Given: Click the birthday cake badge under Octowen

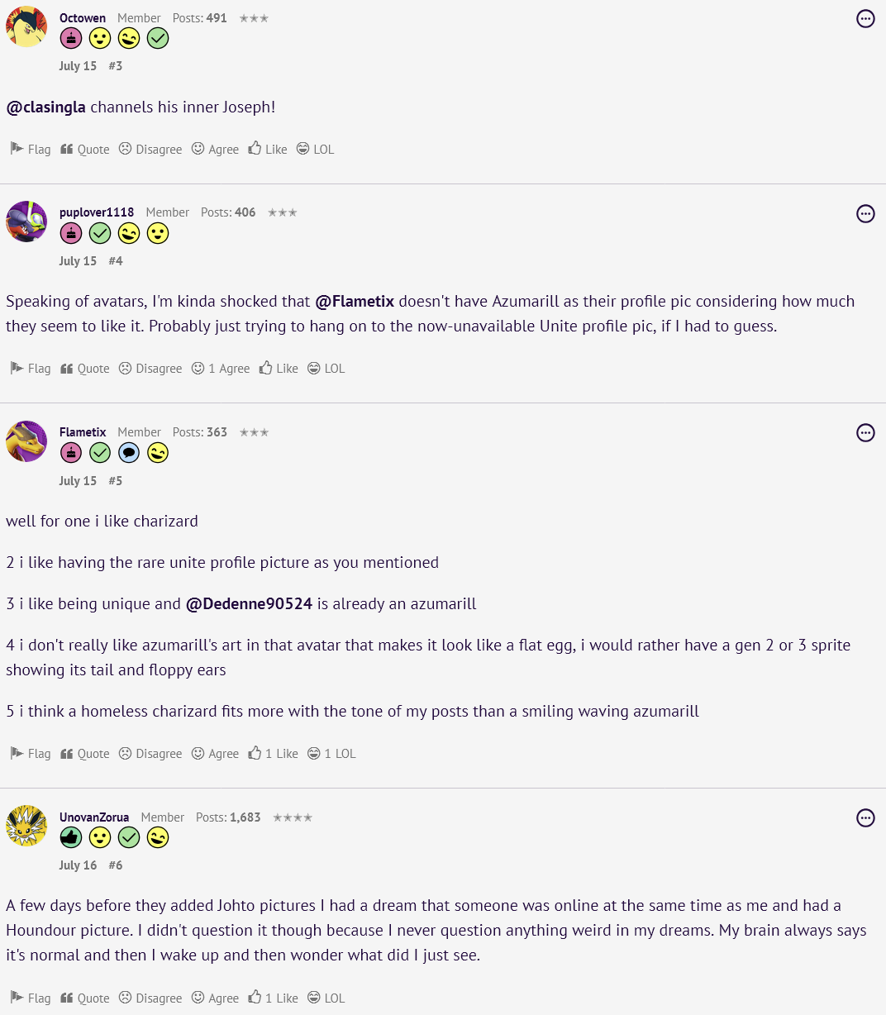Looking at the screenshot, I should tap(71, 38).
